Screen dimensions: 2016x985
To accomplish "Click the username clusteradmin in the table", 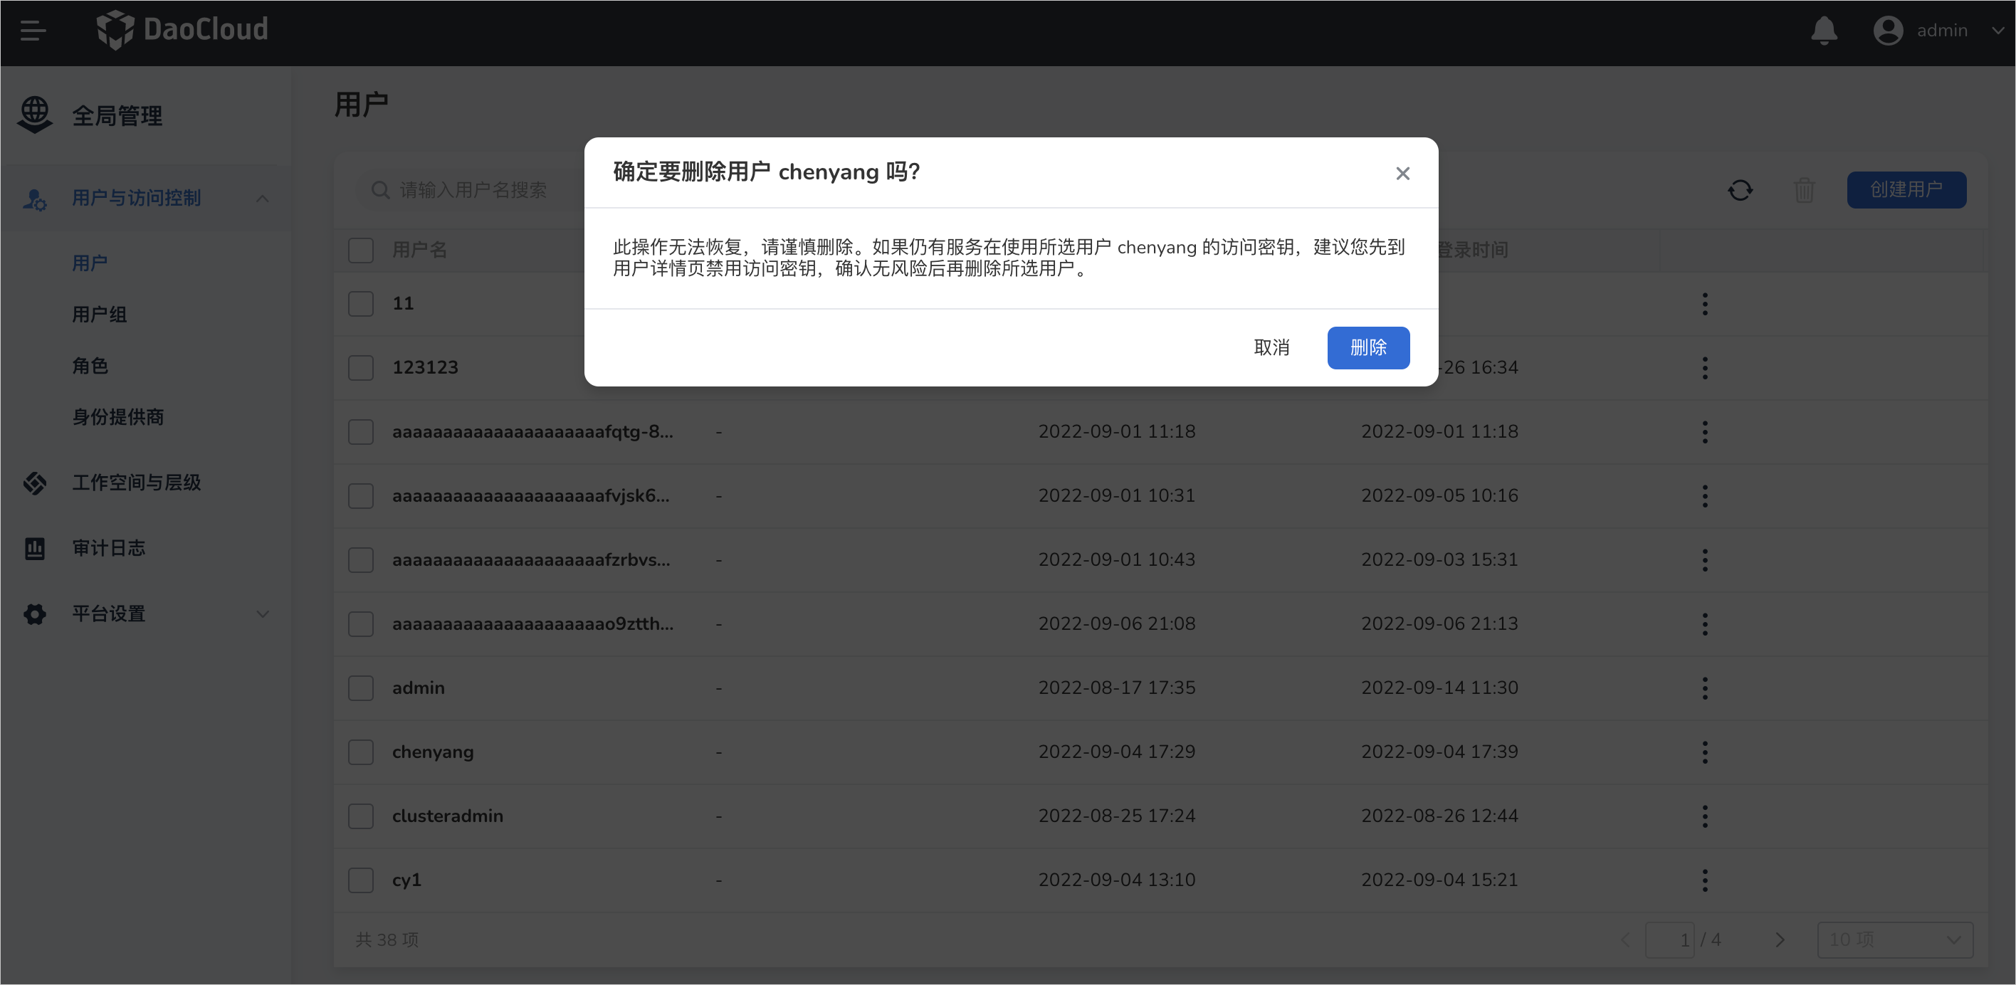I will click(448, 816).
